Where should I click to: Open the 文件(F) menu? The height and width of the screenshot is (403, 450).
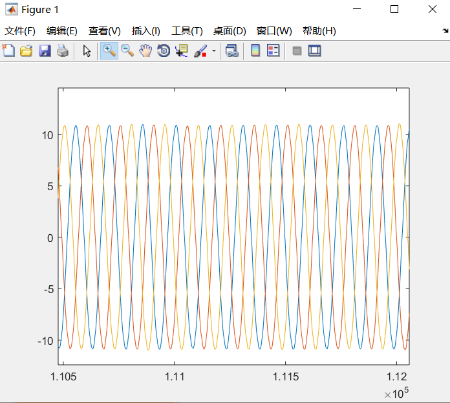[20, 30]
